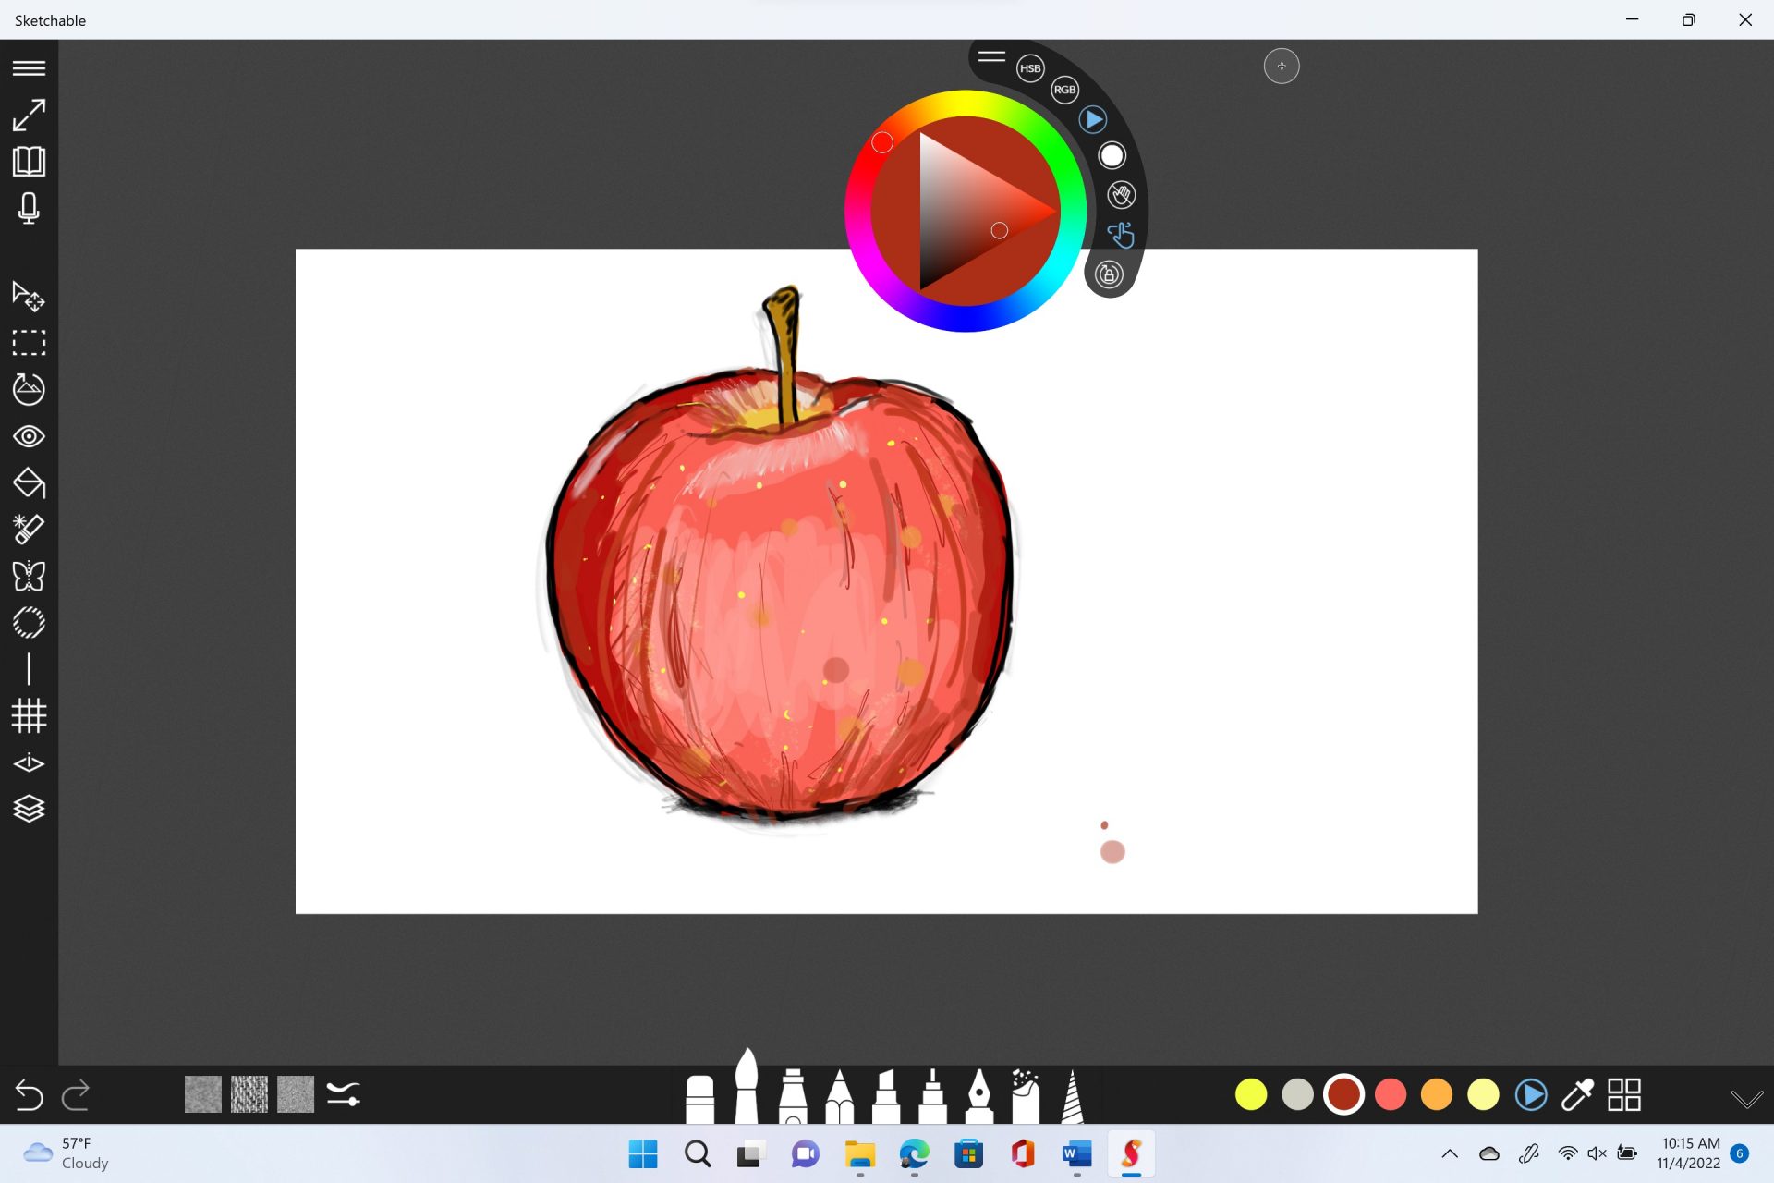Screen dimensions: 1774x1183
Task: Select the eraser tool in bottom toolbar
Action: [x=699, y=1098]
